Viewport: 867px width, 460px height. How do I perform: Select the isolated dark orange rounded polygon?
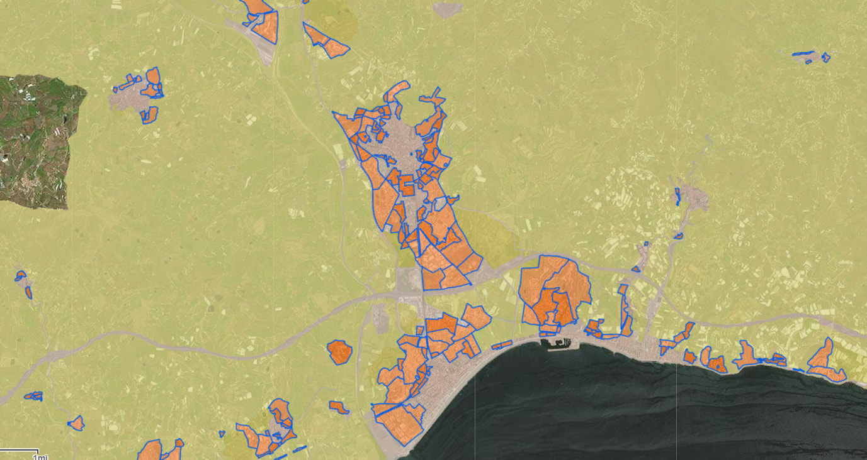coord(340,352)
